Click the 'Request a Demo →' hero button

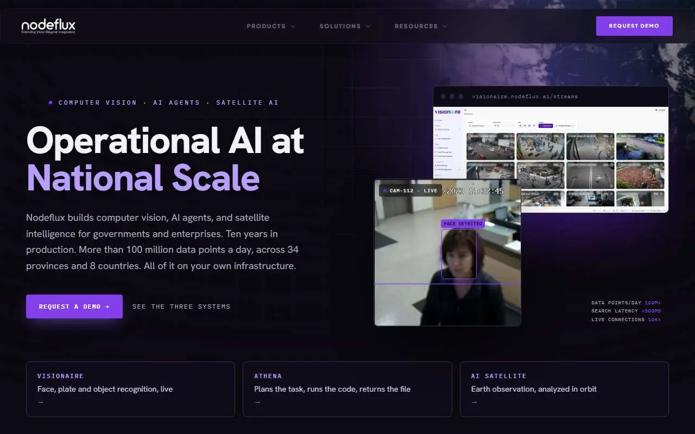[74, 307]
